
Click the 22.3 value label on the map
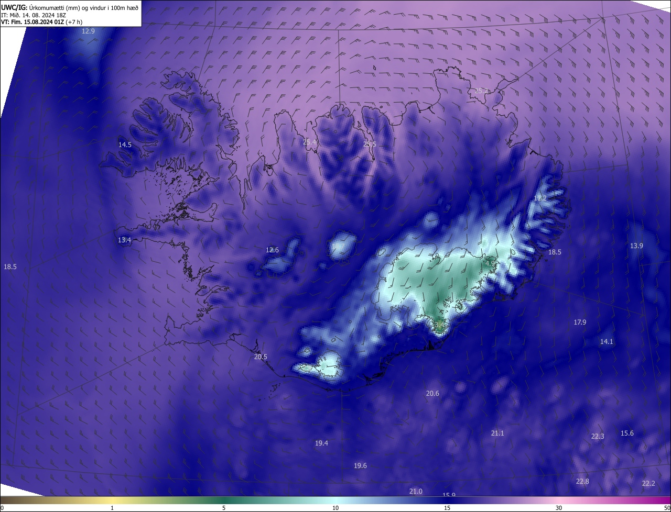(x=598, y=436)
